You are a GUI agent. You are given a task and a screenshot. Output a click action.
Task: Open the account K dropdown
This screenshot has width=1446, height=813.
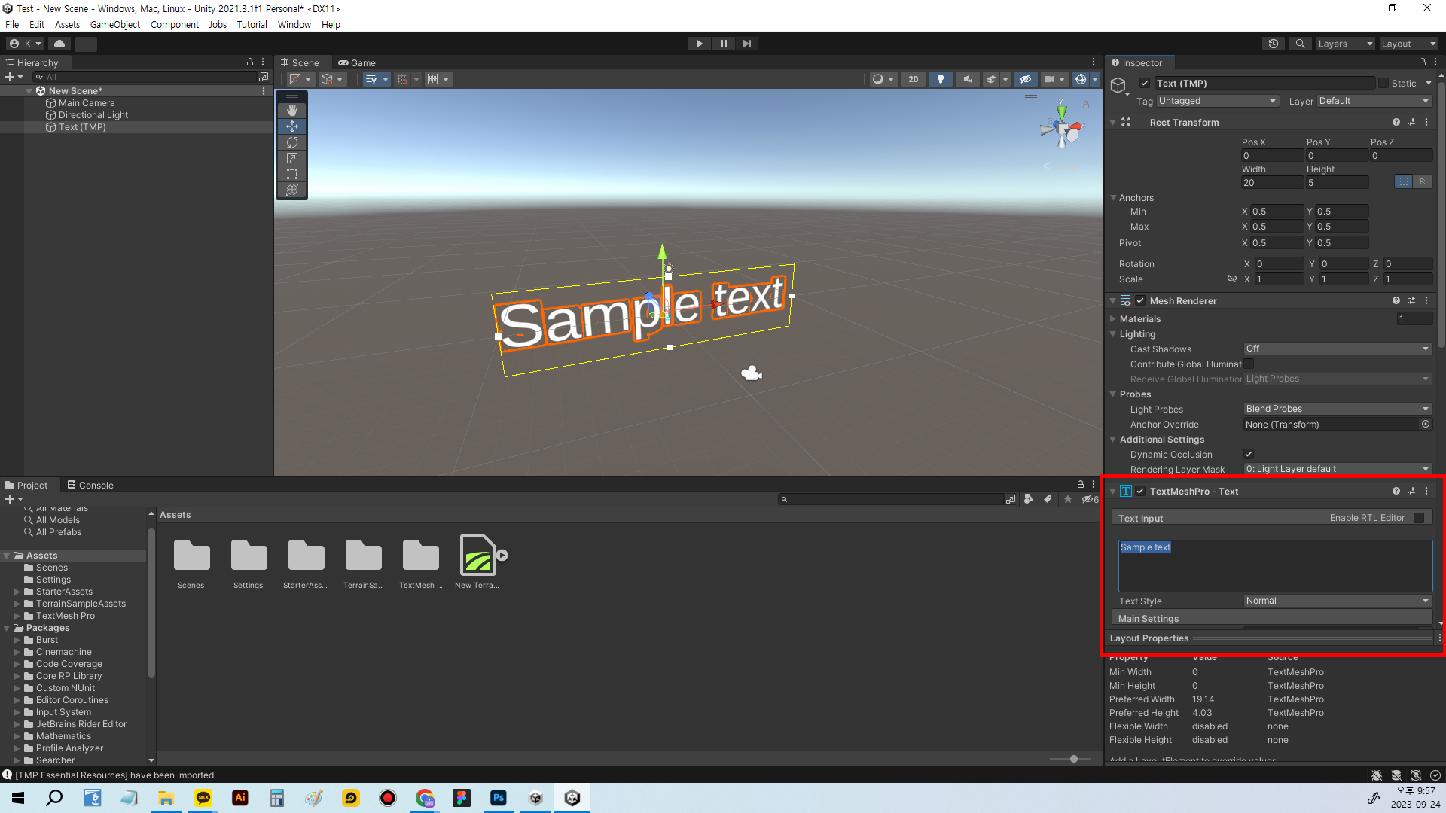(26, 44)
